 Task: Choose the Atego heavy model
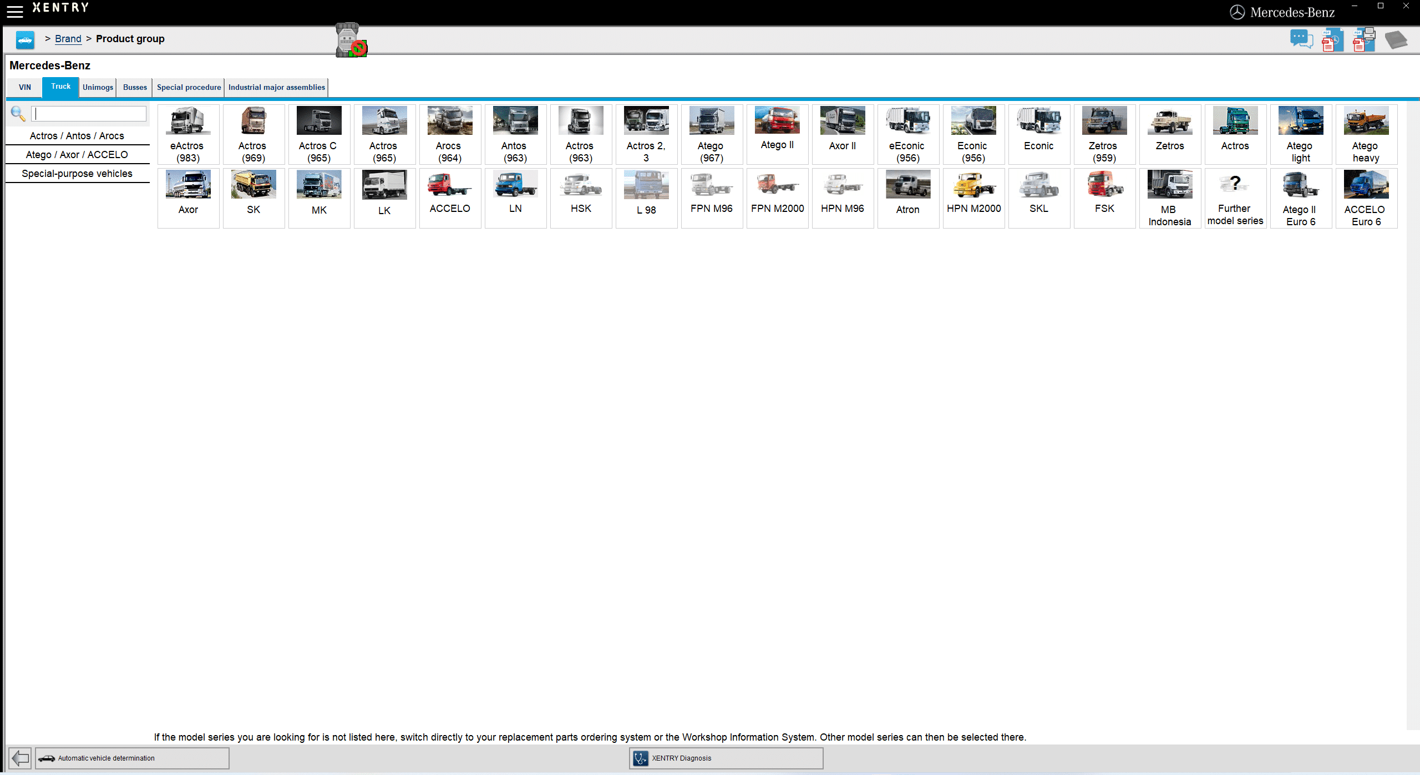point(1366,134)
